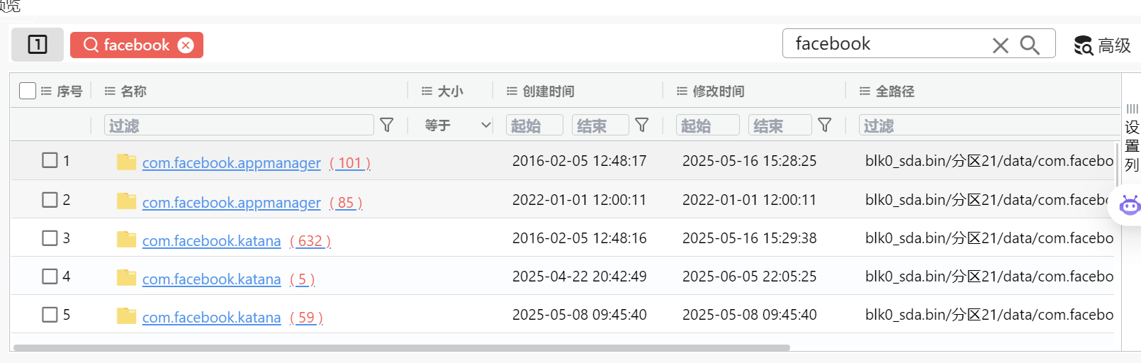Screen dimensions: 1141x363
Task: Check row 4 checkbox
Action: [x=50, y=277]
